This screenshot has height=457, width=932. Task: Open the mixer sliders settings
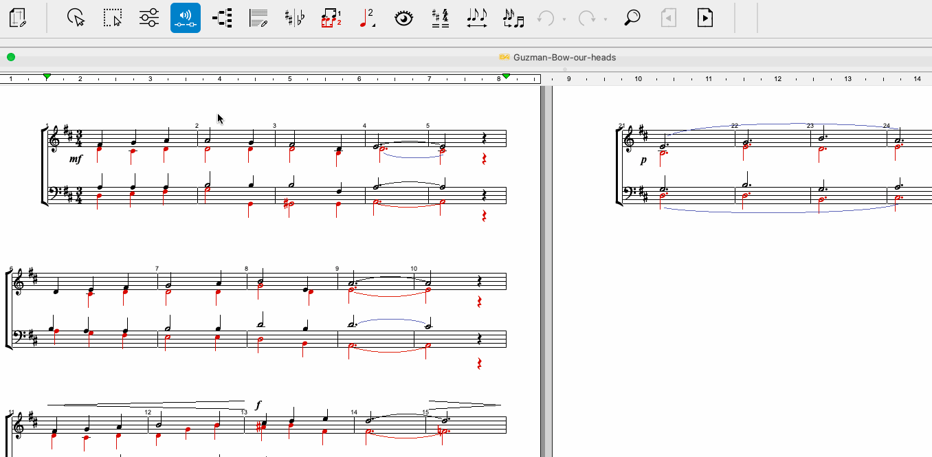(x=149, y=18)
